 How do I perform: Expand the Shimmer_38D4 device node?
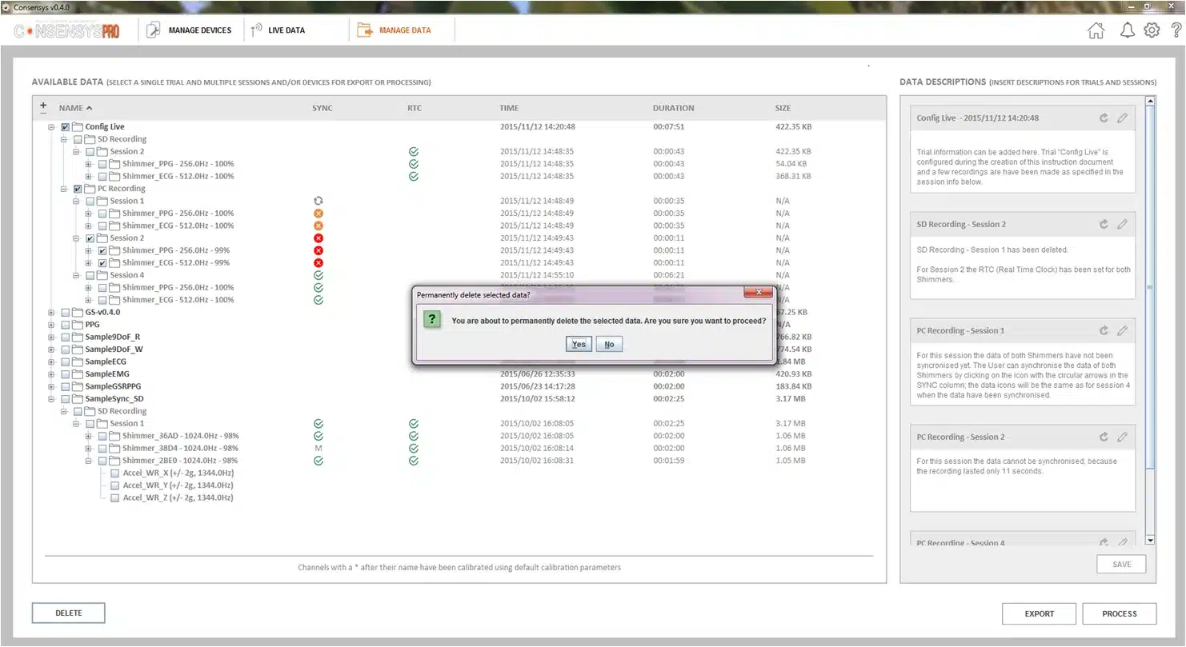(x=89, y=448)
